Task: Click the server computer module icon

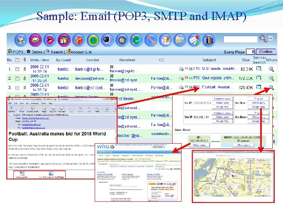Action: [x=21, y=40]
